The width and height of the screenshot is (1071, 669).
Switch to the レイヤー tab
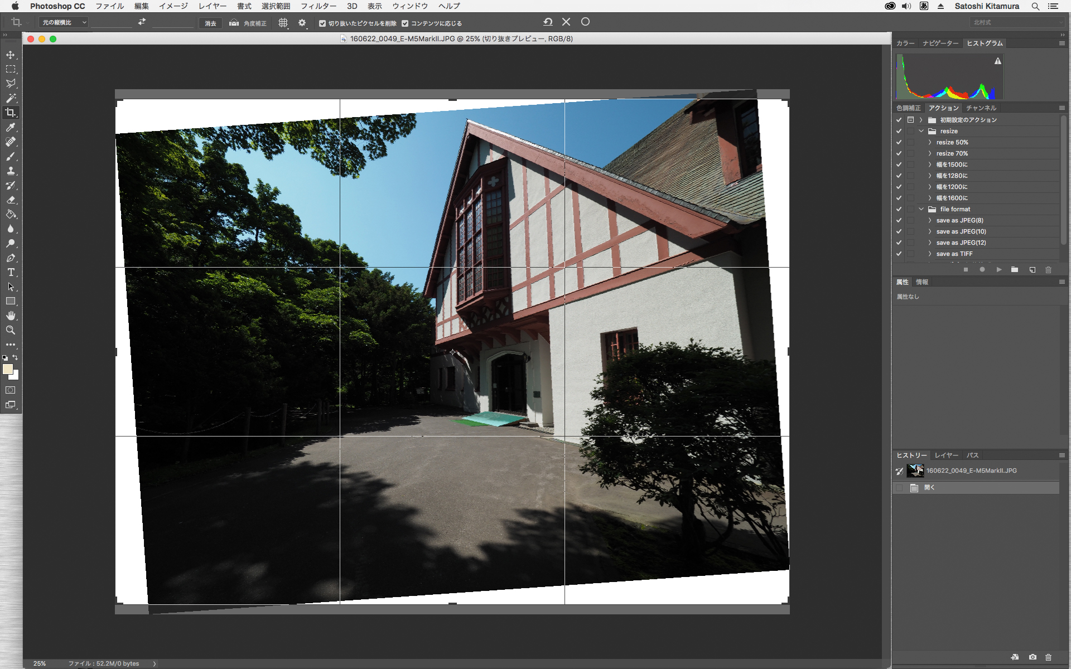point(946,455)
